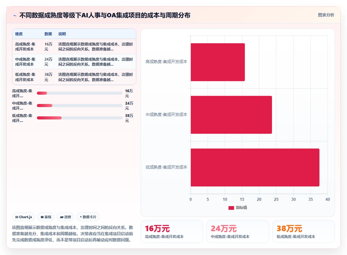Click x-axis tick label 30
Image resolution: width=347 pixels, height=255 pixels.
(293, 199)
